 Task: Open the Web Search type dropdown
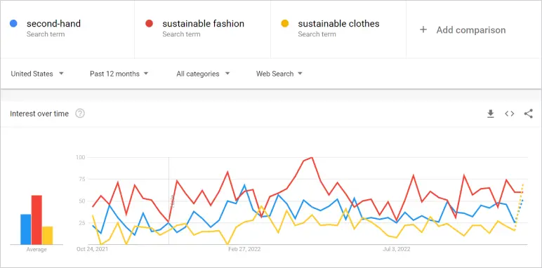pyautogui.click(x=279, y=74)
